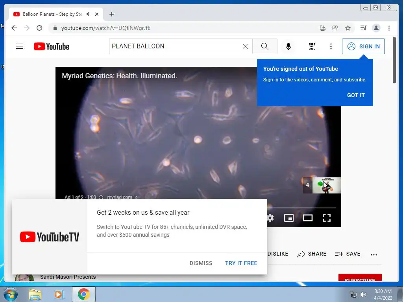The height and width of the screenshot is (302, 403).
Task: Open Chrome three-dot menu
Action: pyautogui.click(x=389, y=28)
